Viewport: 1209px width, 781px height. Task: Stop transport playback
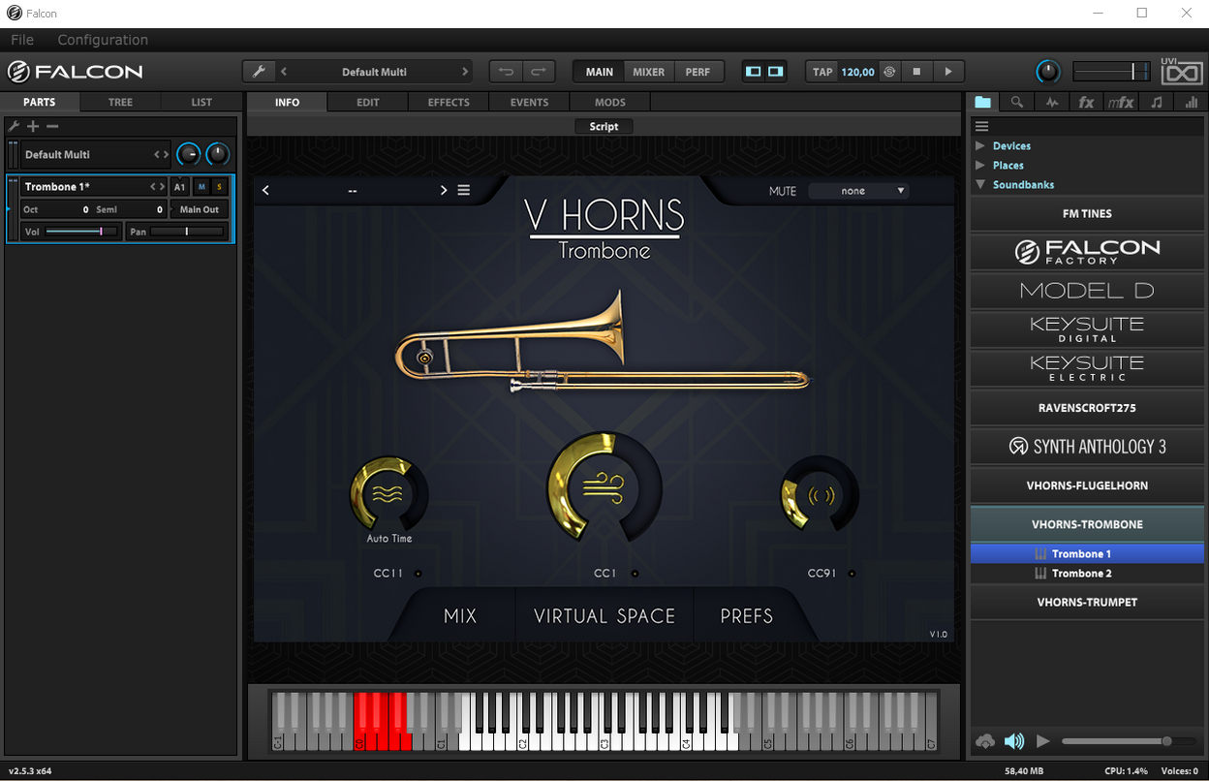916,72
